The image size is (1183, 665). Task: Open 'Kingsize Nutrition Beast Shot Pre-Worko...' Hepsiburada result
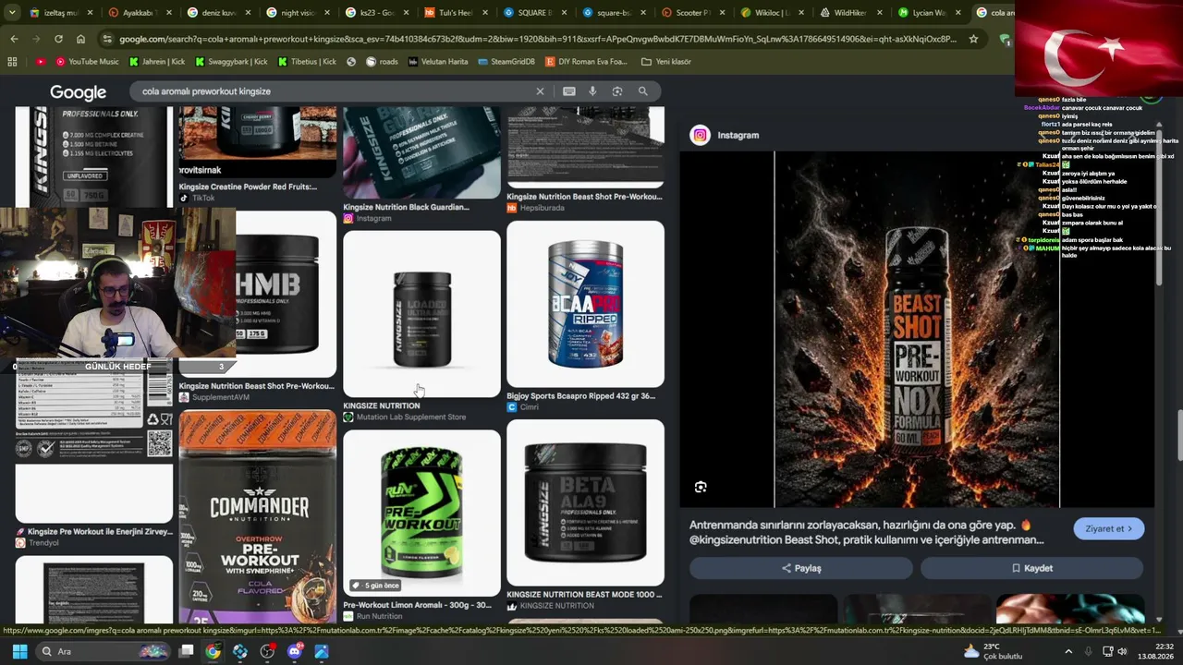point(584,197)
